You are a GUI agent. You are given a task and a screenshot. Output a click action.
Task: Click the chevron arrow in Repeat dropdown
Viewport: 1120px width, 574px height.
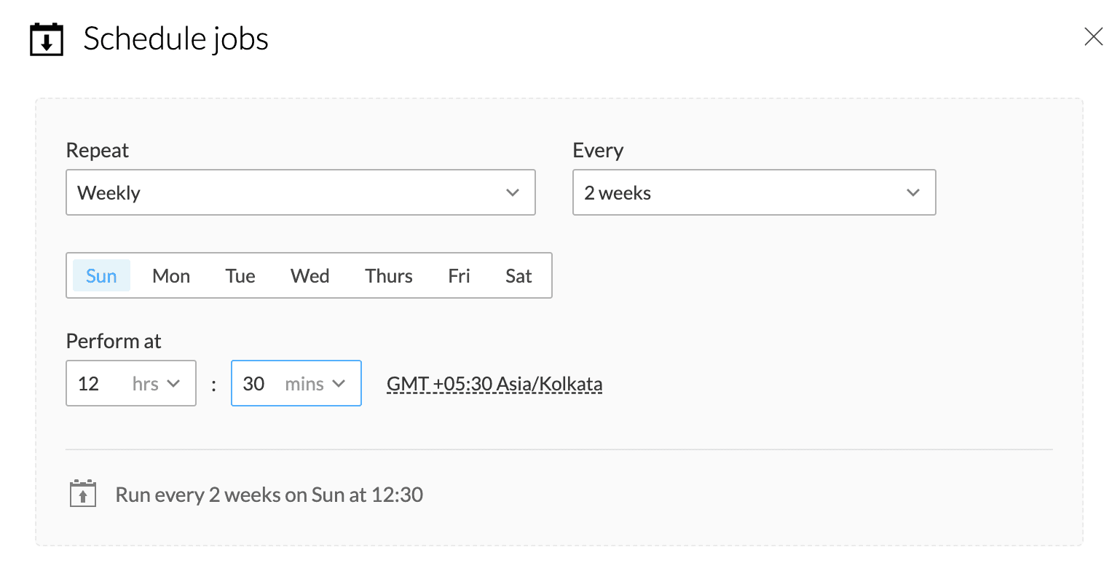point(513,192)
